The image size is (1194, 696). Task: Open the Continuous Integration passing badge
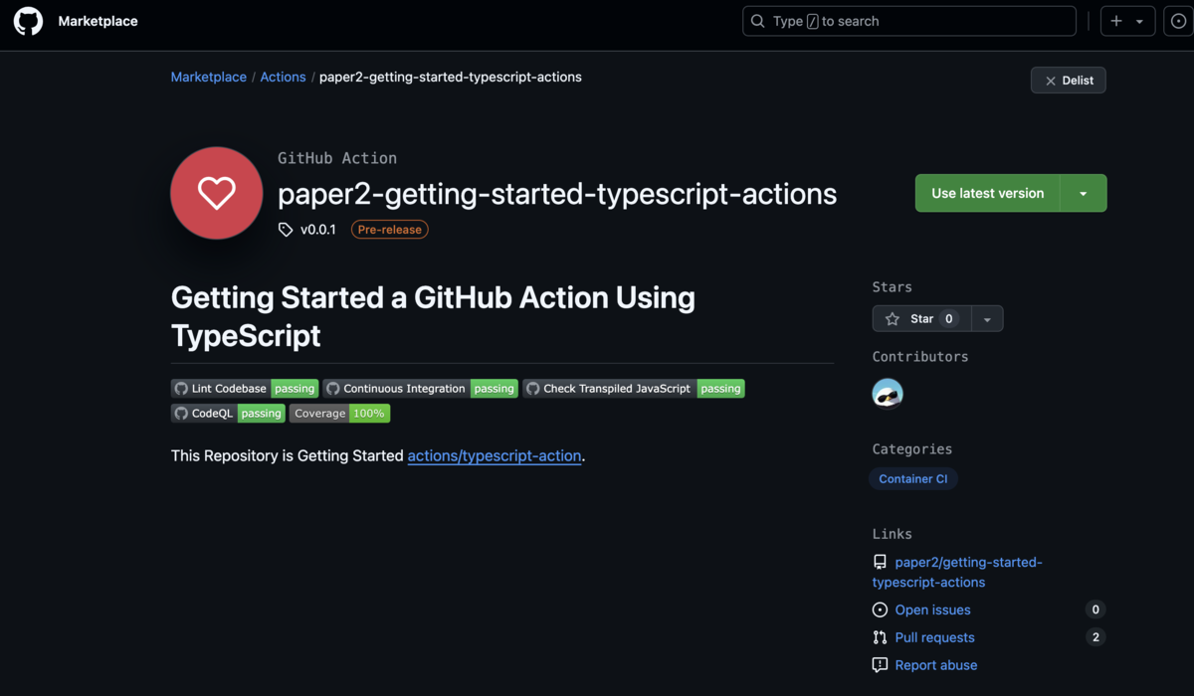(x=421, y=389)
